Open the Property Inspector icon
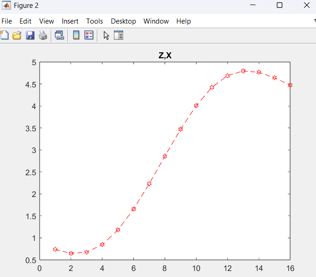 pos(119,35)
